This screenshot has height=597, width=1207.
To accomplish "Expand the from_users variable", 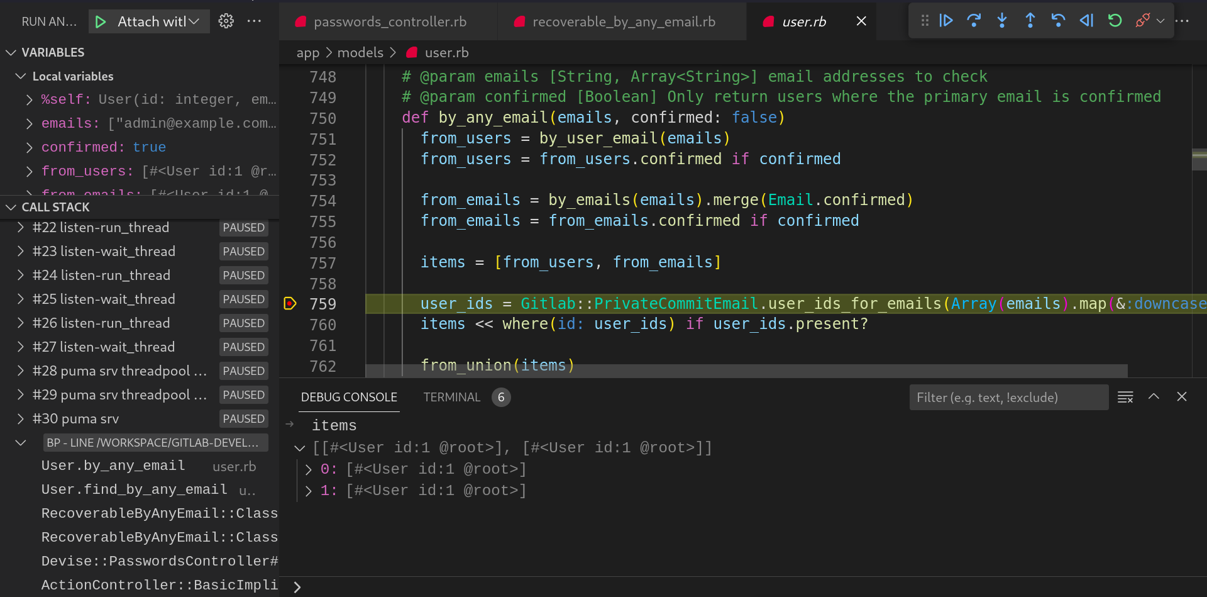I will pos(30,171).
